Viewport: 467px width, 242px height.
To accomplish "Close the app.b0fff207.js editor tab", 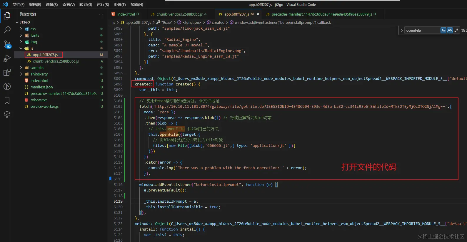I will click(258, 14).
